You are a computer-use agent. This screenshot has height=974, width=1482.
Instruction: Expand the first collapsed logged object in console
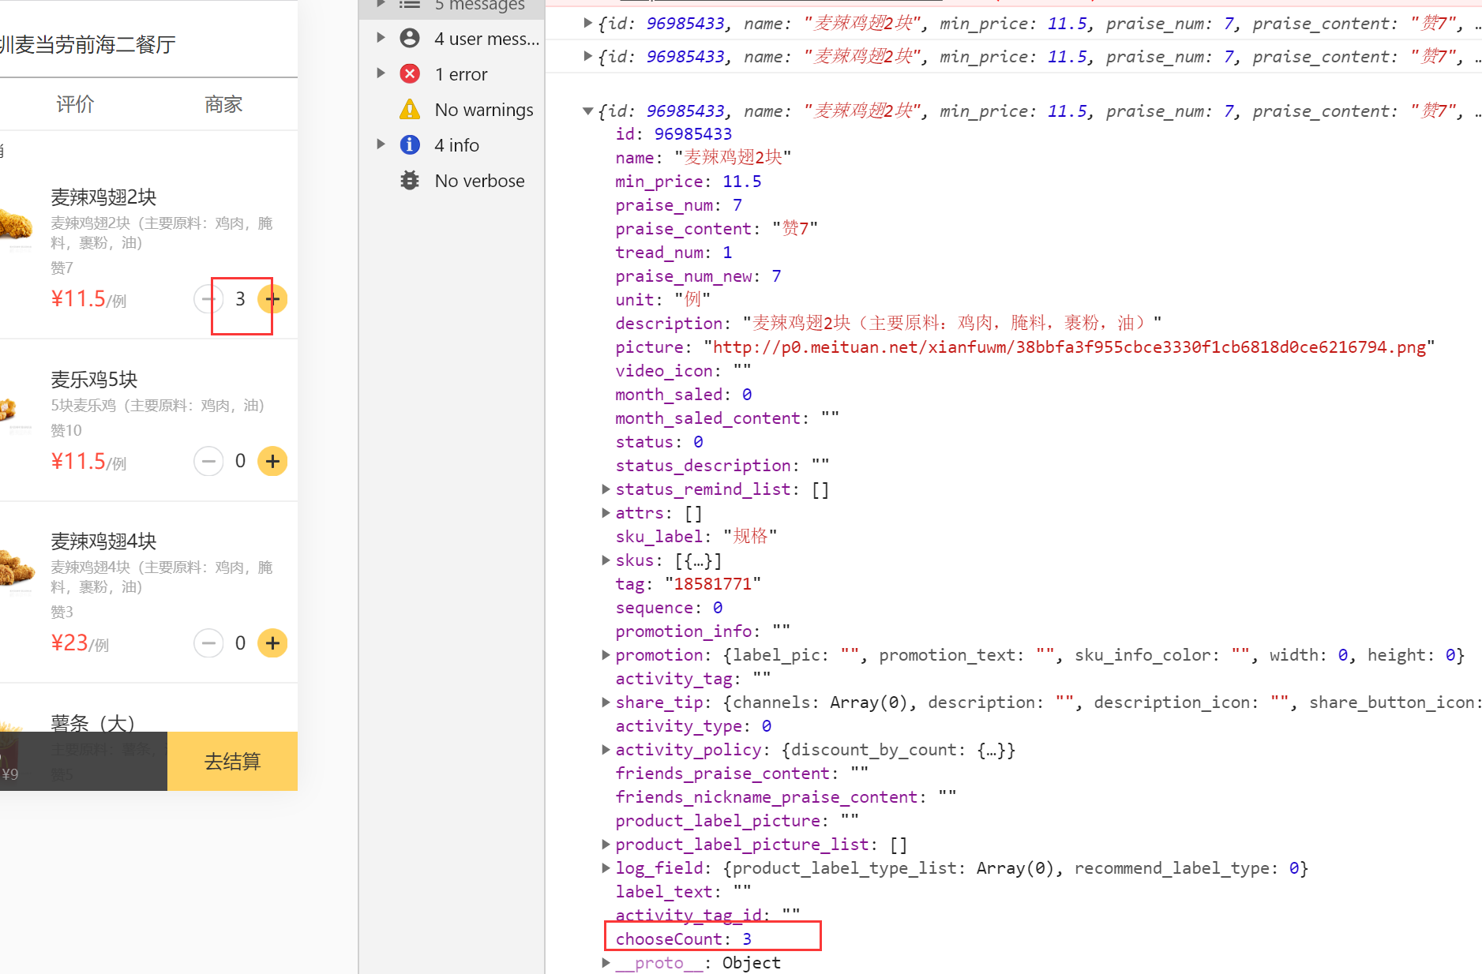tap(587, 23)
